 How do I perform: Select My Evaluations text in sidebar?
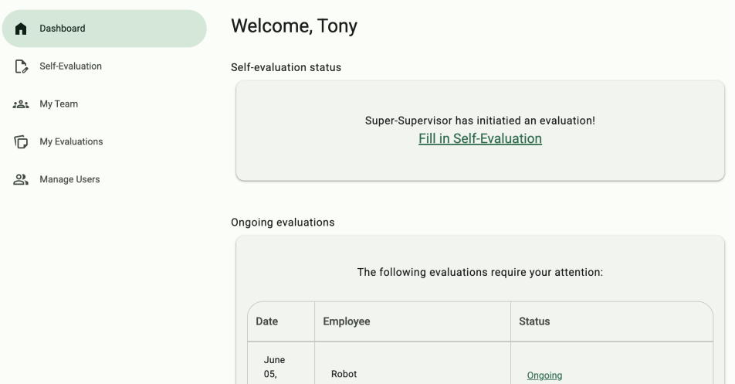[71, 142]
